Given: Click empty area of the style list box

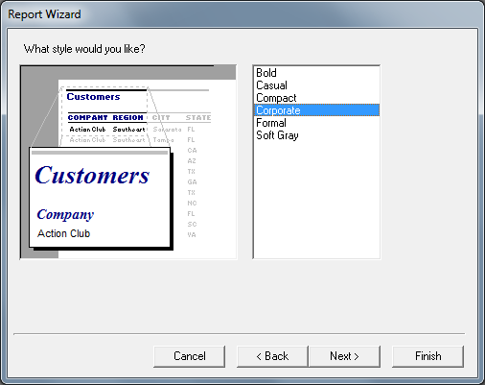Looking at the screenshot, I should pos(316,199).
